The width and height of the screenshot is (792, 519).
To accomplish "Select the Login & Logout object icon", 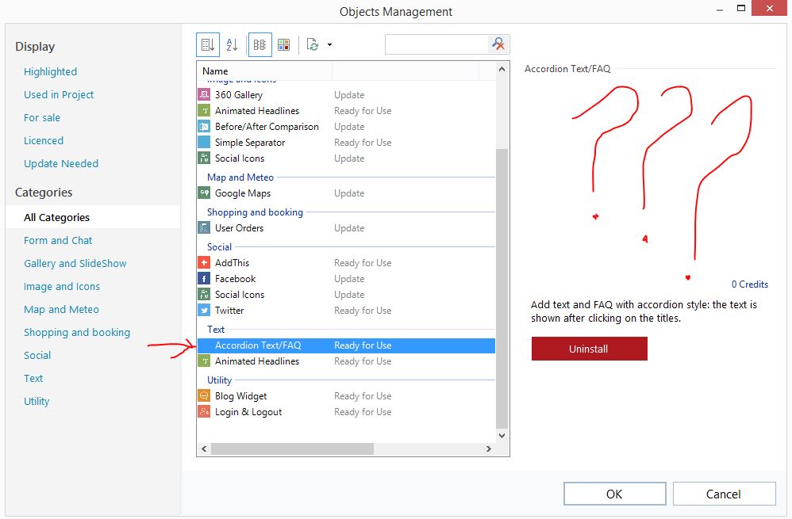I will point(204,411).
